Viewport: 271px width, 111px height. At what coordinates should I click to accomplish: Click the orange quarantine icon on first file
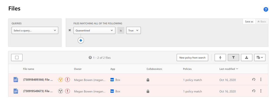(x=60, y=80)
